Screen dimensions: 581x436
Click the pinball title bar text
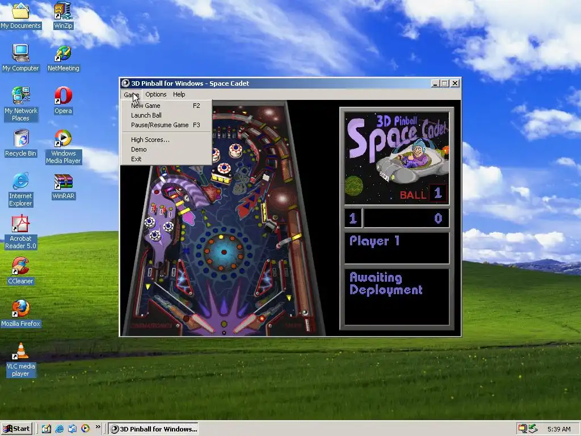(x=190, y=83)
